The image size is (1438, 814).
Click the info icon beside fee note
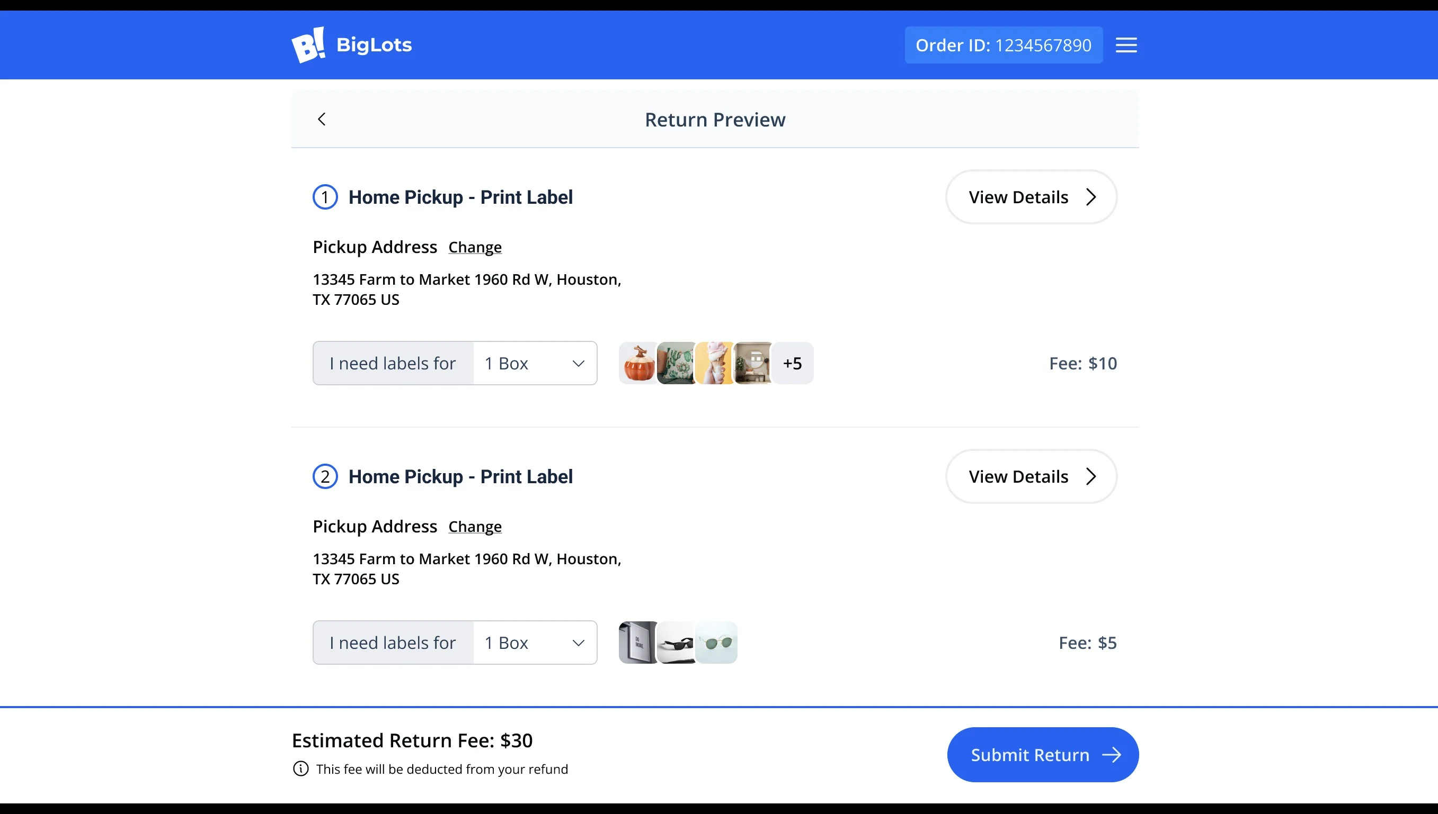pos(300,768)
